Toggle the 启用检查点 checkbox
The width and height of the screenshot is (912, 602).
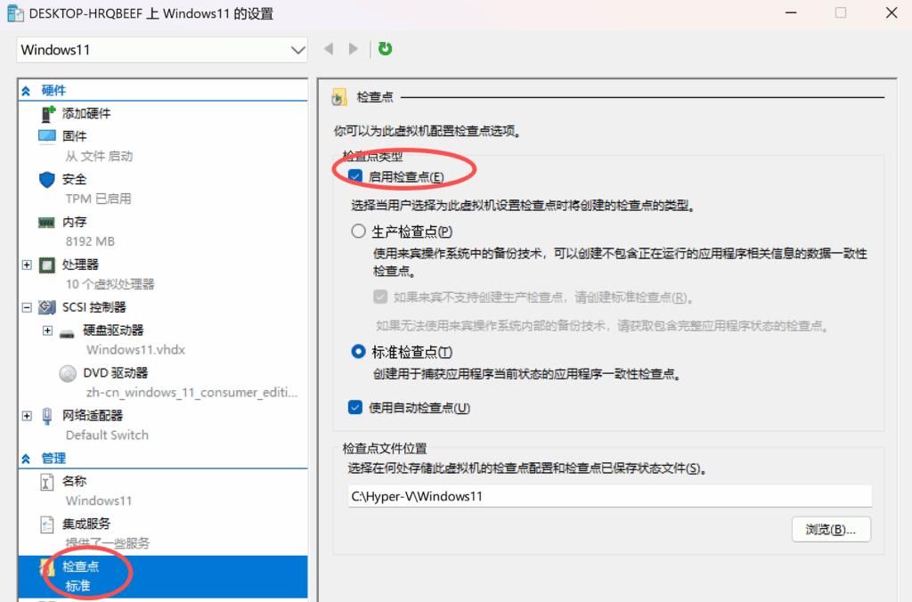pyautogui.click(x=356, y=177)
